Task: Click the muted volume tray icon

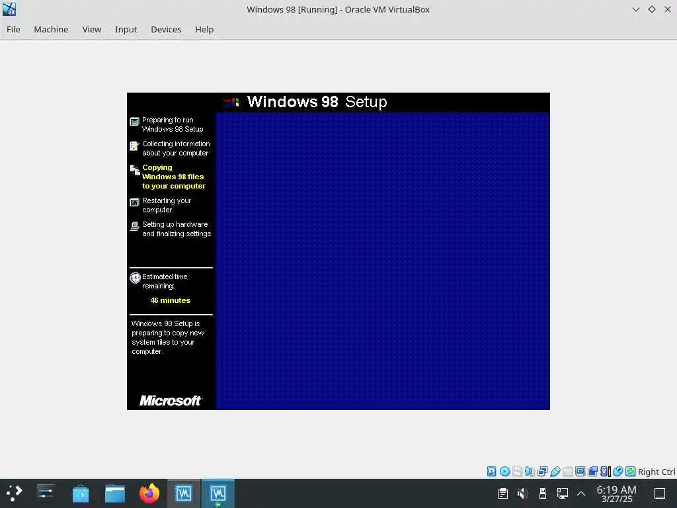Action: coord(522,493)
